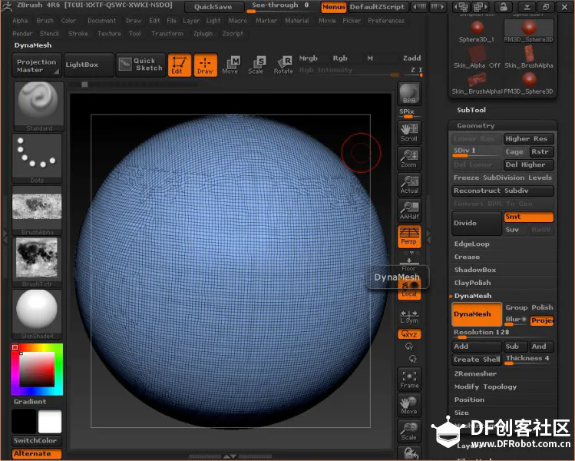This screenshot has height=461, width=575.
Task: Toggle XYZ rotation mode
Action: 409,334
